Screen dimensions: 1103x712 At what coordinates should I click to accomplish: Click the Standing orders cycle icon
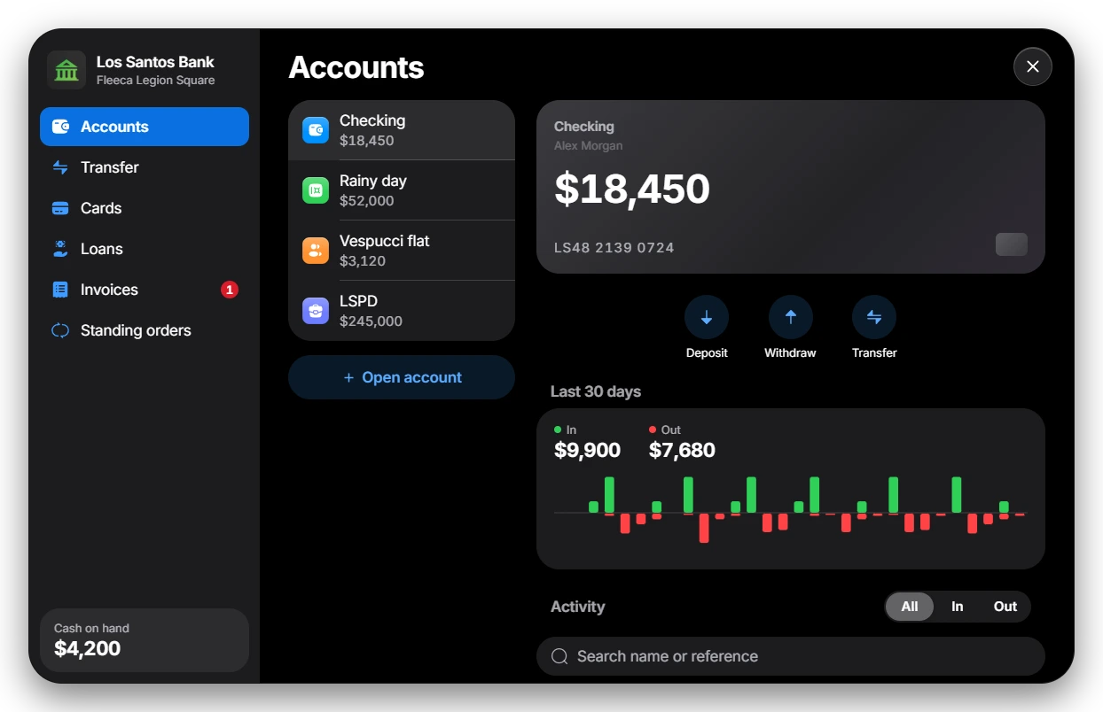pos(60,330)
